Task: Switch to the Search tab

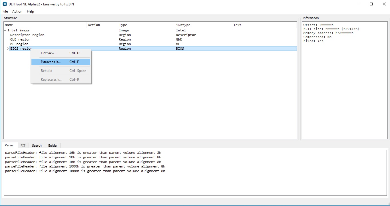Action: click(37, 146)
